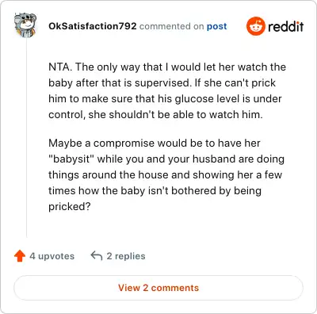Click the reddit wordmark text logo
The width and height of the screenshot is (317, 314).
[285, 26]
